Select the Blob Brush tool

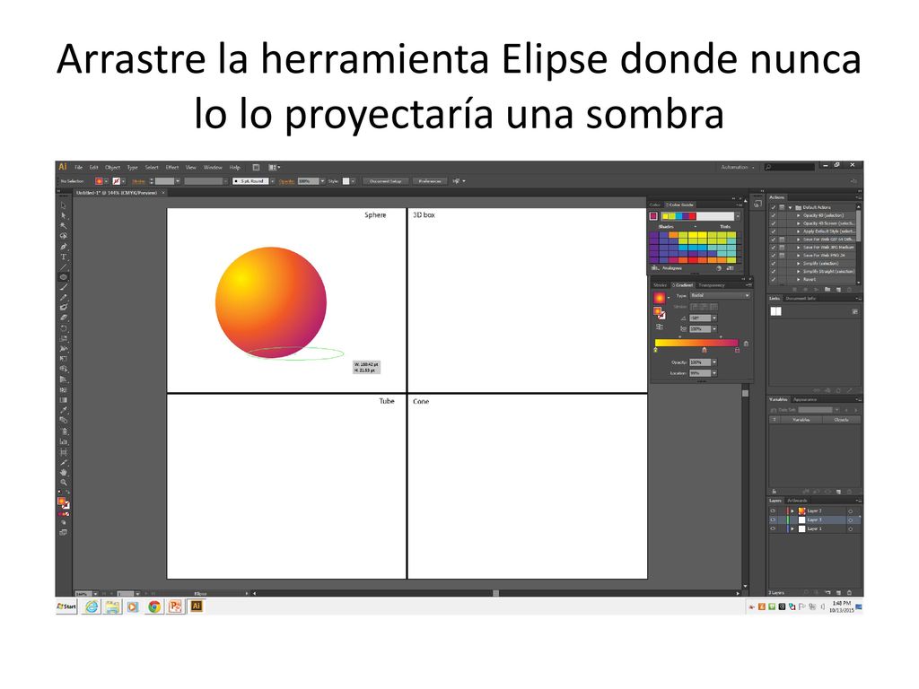pyautogui.click(x=64, y=307)
